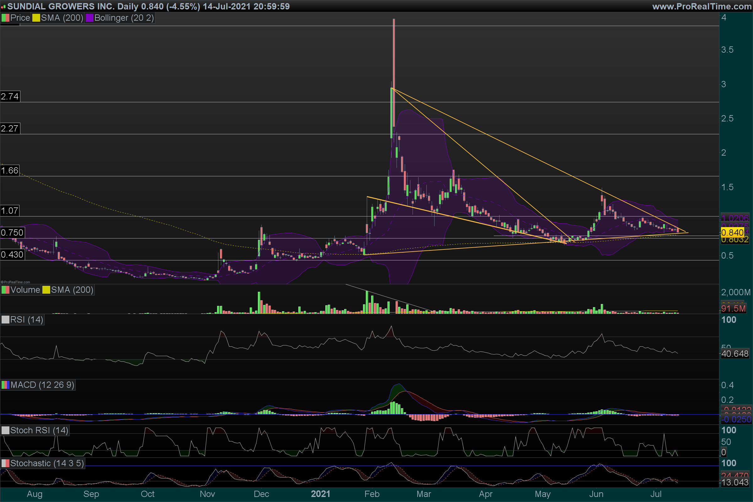This screenshot has height=502, width=753.
Task: Click the MACD (12 26 9) multicolor icon
Action: [x=5, y=385]
